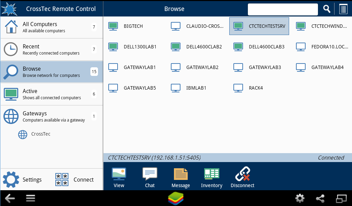
Task: Select the GATEWAYLAB3 computer
Action: point(259,68)
